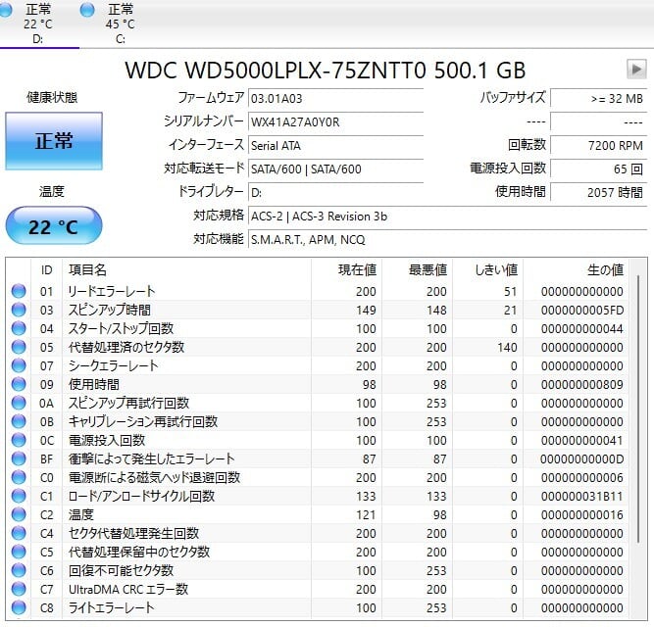Screen dimensions: 654x627
Task: Click status orb for 代替処理済のセクタ数 row
Action: click(x=19, y=348)
